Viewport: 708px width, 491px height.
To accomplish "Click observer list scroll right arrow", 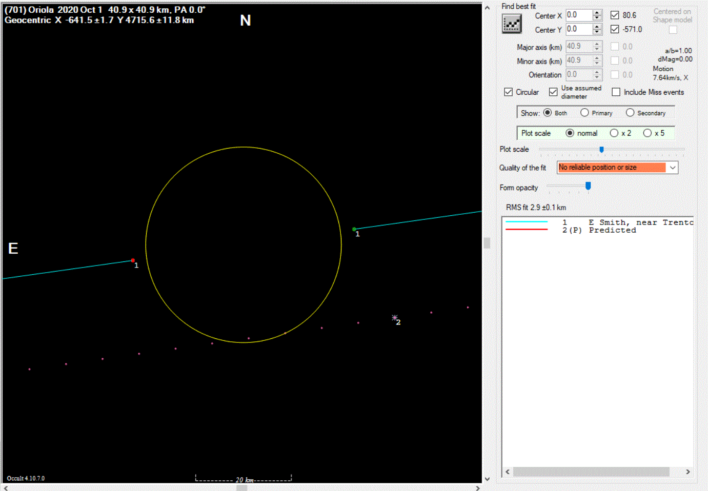I will (688, 472).
